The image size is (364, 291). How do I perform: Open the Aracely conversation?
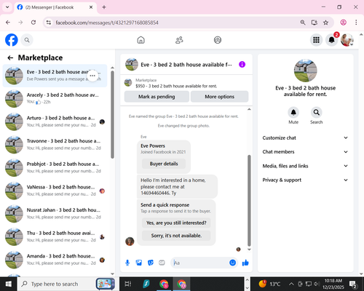[x=55, y=98]
